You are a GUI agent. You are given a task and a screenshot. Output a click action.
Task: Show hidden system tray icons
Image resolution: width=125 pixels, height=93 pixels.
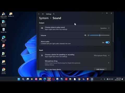[101, 79]
